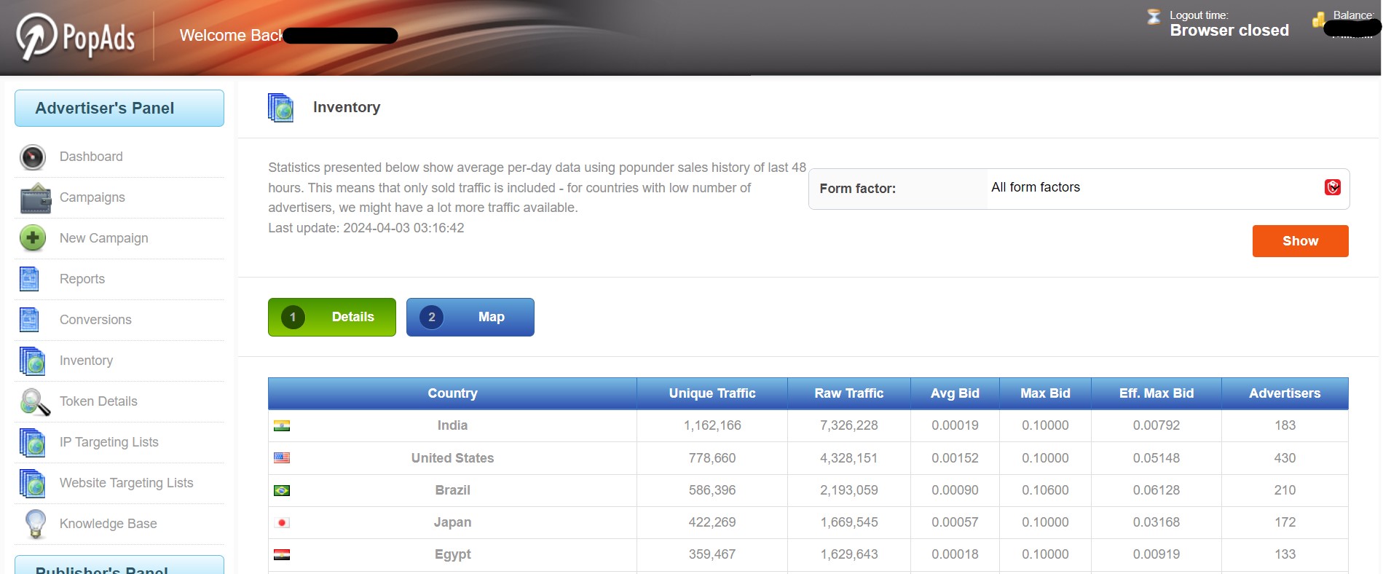
Task: Click the IP Targeting Lists icon
Action: tap(33, 442)
